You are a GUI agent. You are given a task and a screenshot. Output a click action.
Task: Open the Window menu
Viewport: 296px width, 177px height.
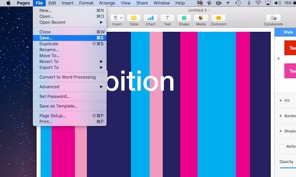pyautogui.click(x=162, y=3)
